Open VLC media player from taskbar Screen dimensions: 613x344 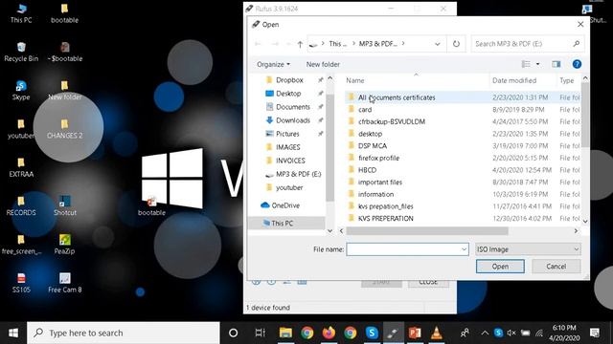coord(437,333)
